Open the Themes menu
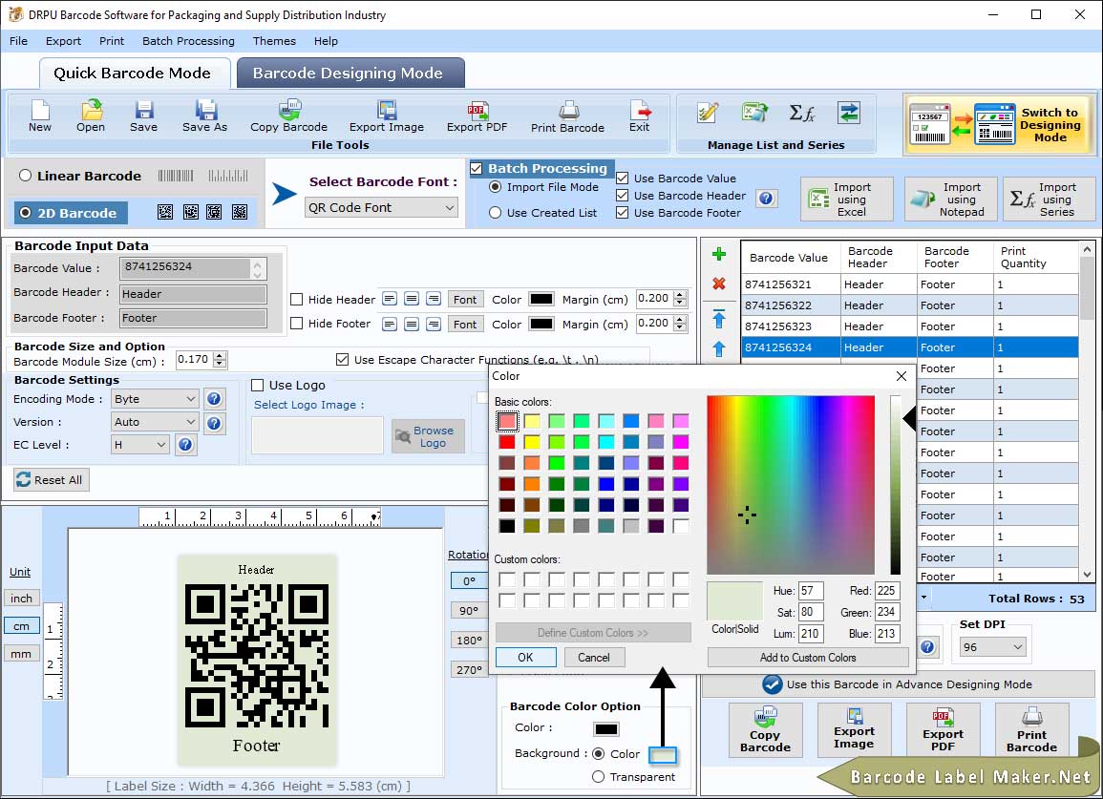 (x=274, y=41)
